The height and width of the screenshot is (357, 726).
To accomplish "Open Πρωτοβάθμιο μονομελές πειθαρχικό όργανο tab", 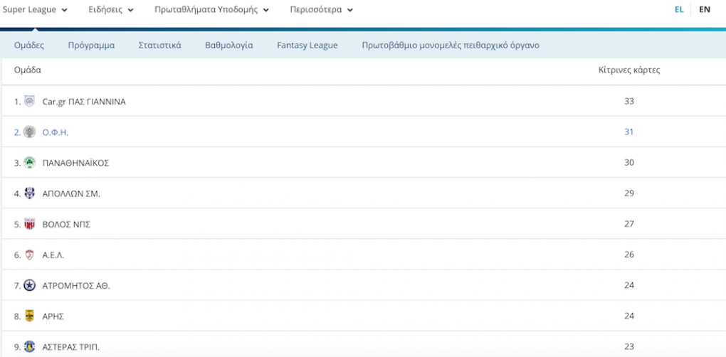I will tap(451, 46).
